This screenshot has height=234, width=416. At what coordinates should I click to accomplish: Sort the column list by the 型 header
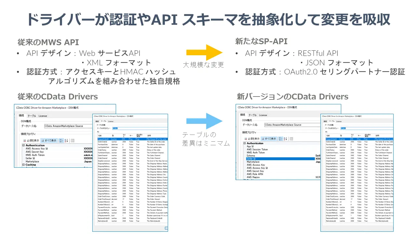coord(113,135)
